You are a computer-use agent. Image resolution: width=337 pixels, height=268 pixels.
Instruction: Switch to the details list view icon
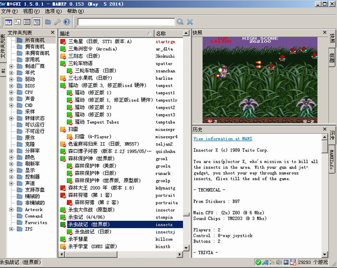coord(27,22)
